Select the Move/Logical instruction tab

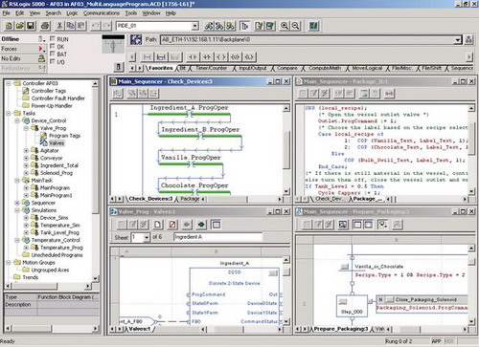click(367, 68)
